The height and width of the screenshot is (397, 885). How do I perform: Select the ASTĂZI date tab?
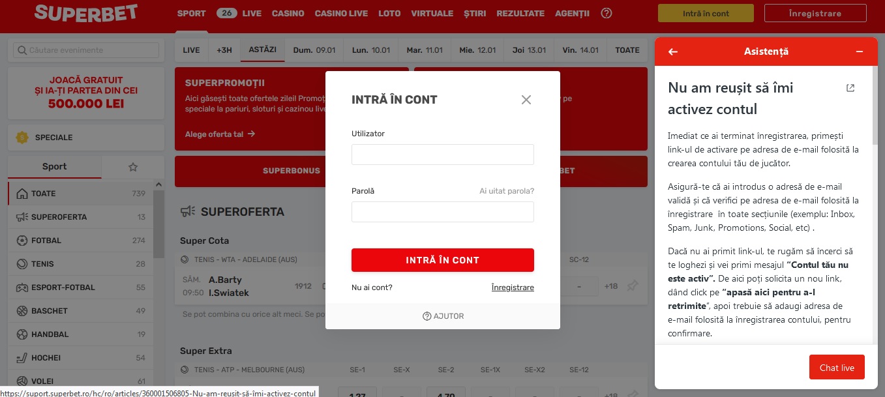[263, 50]
